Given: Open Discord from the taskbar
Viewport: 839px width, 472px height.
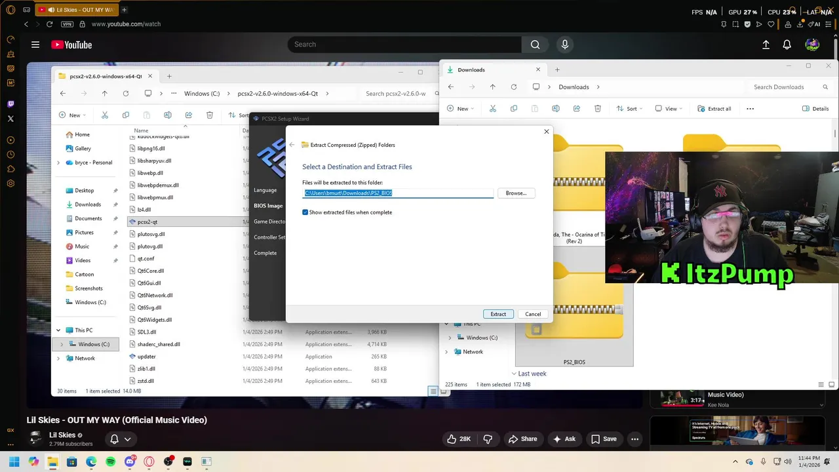Looking at the screenshot, I should (130, 462).
